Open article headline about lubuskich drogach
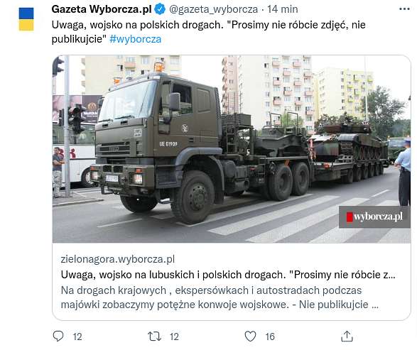Viewport: 417px width, 350px height. pyautogui.click(x=228, y=275)
